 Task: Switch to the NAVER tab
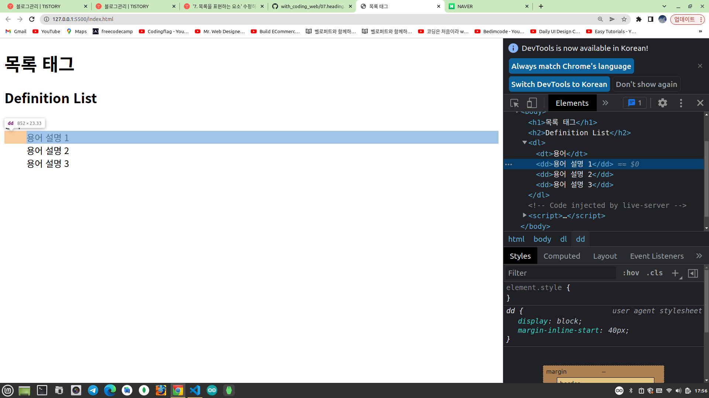point(489,6)
